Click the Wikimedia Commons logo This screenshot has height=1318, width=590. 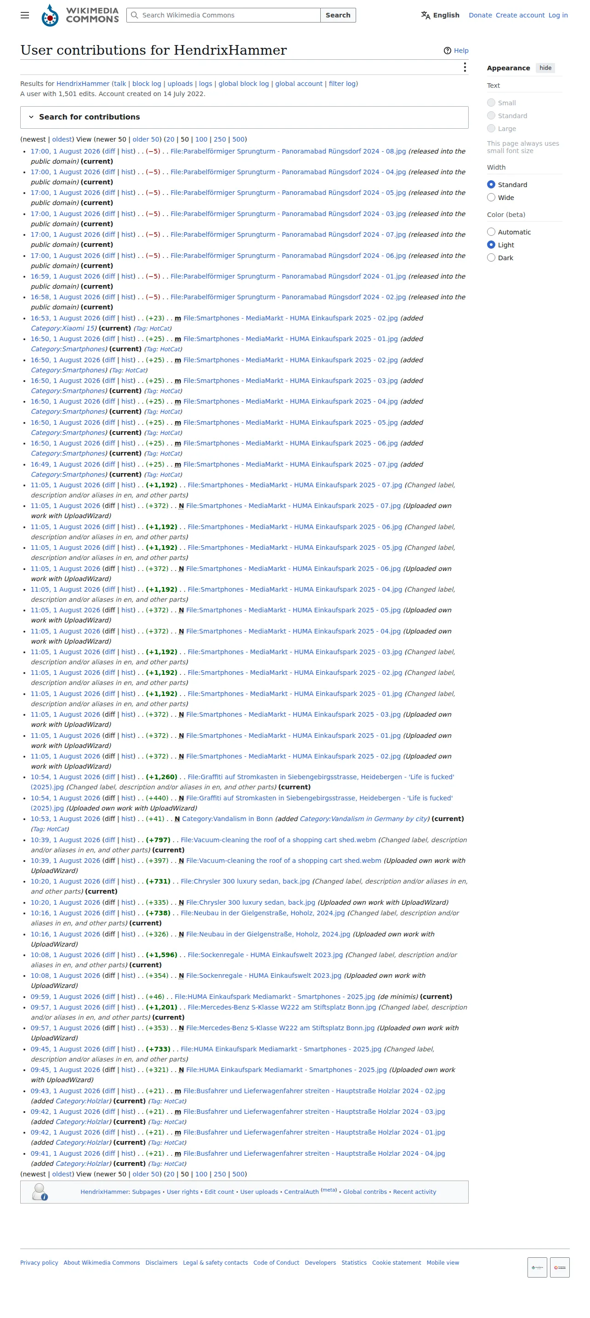pyautogui.click(x=80, y=15)
